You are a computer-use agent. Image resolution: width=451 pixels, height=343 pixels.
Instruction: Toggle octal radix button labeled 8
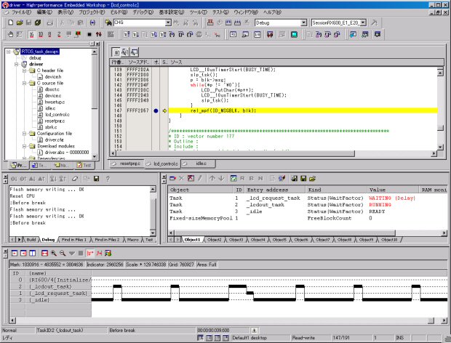[49, 34]
